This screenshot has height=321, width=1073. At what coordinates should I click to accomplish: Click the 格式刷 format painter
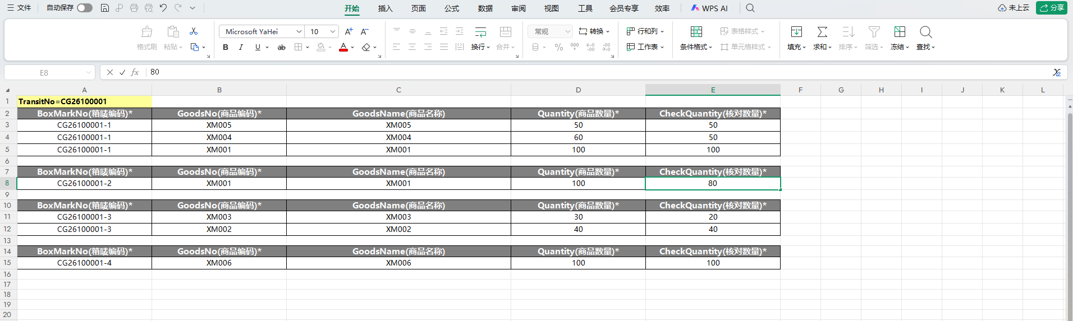(147, 38)
